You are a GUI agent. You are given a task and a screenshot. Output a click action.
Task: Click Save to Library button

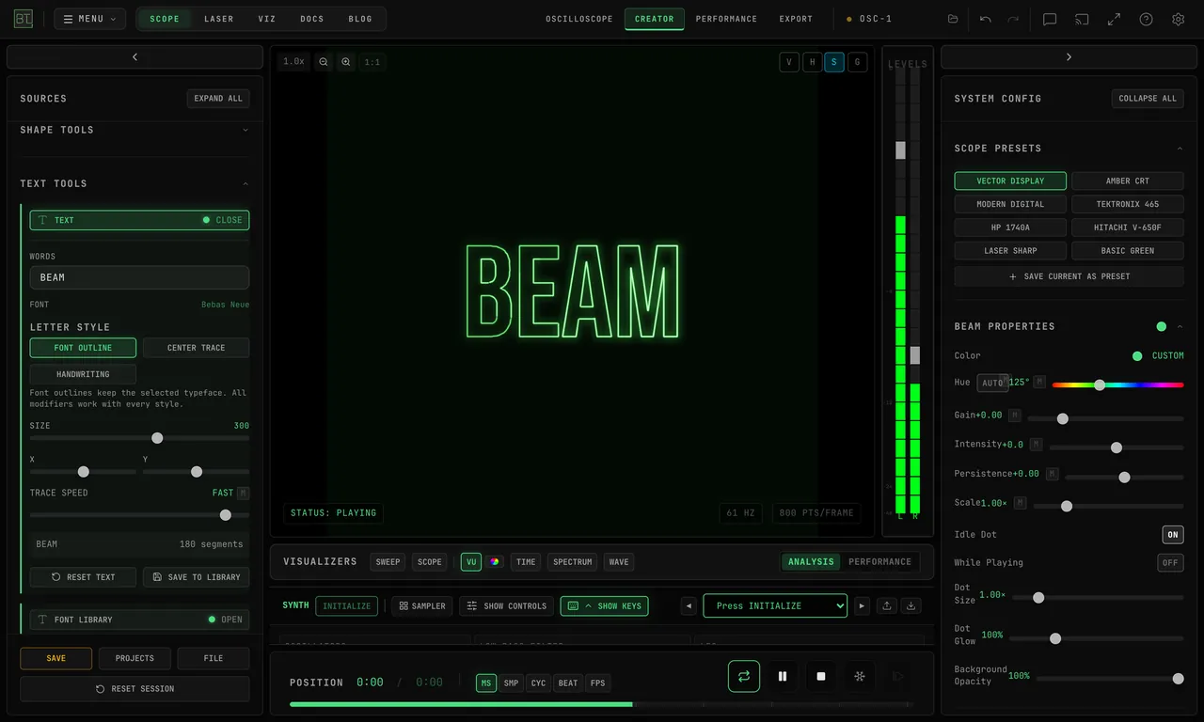pyautogui.click(x=197, y=577)
